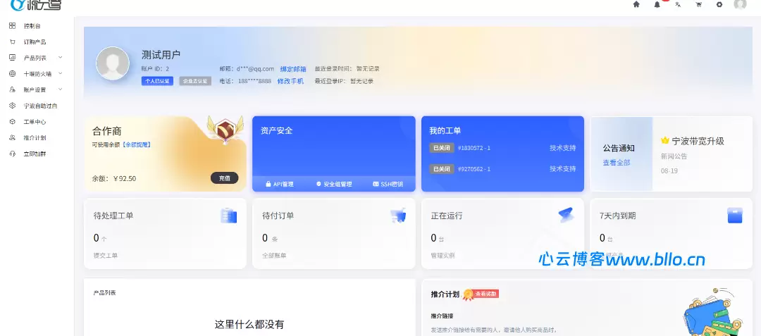Viewport: 761px width, 336px height.
Task: Click the wallet illustration in 推介计划 panel
Action: 713,312
